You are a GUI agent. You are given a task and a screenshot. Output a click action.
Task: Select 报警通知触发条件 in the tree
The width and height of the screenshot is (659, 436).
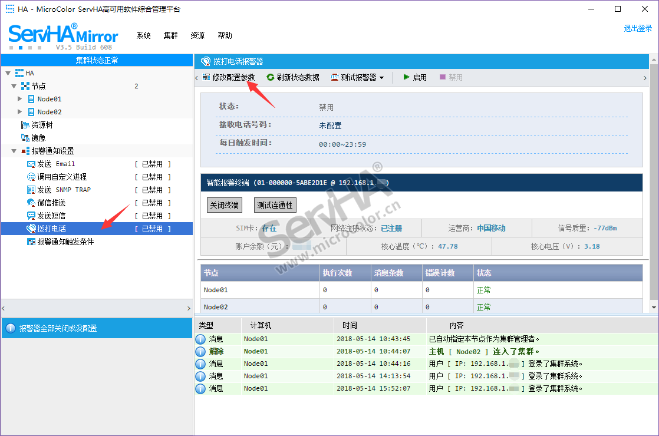(65, 242)
